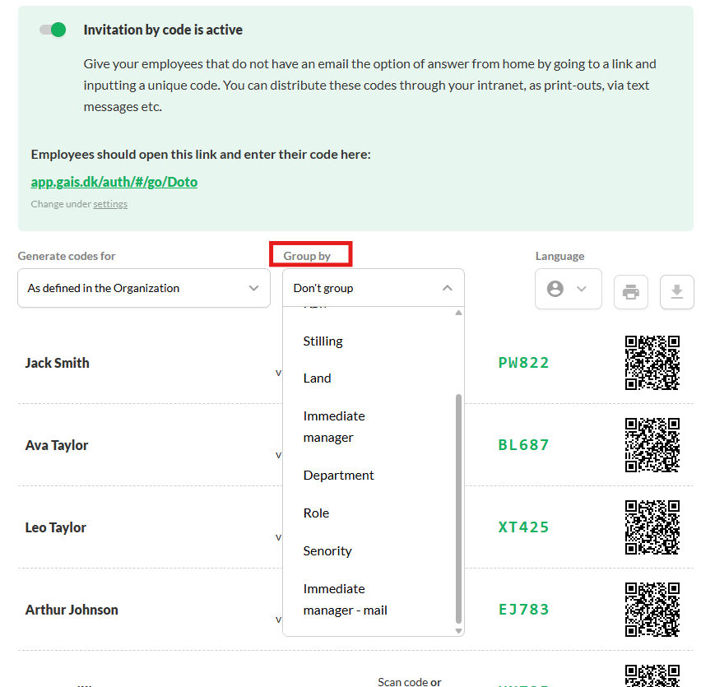Open the app.gais.dk/auth/#/go/Doto link
Screen dimensions: 701x687
click(x=114, y=182)
